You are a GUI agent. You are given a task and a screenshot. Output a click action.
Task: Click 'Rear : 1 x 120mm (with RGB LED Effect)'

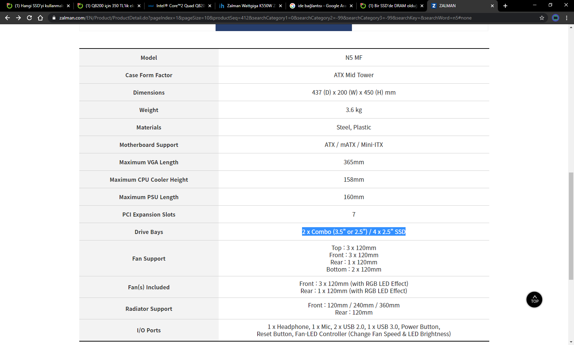click(x=354, y=291)
